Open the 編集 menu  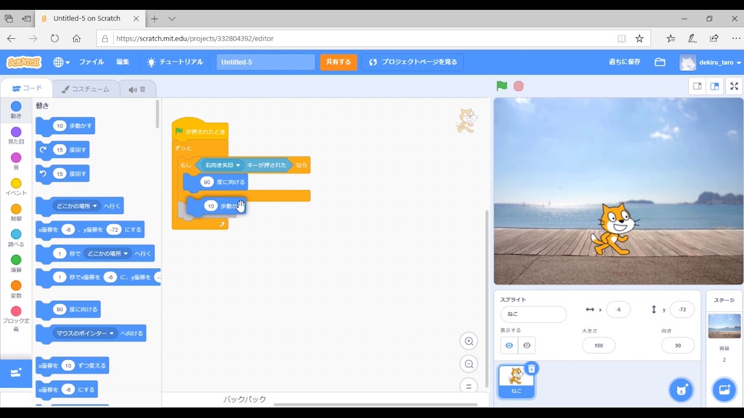tap(123, 62)
